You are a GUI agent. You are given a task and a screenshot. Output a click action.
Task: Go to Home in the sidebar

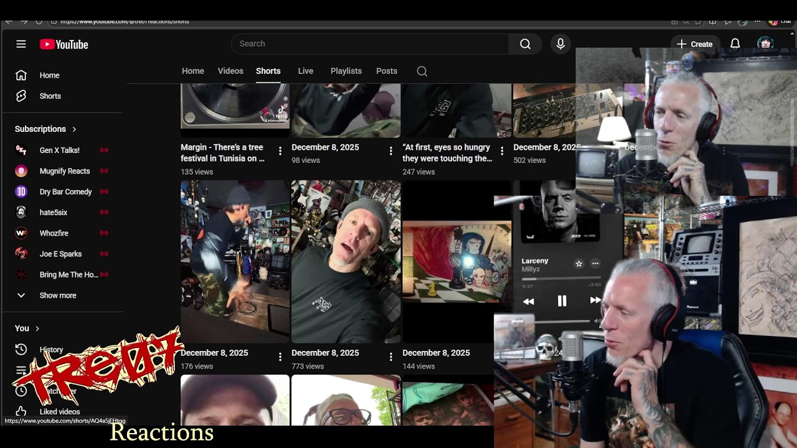49,75
